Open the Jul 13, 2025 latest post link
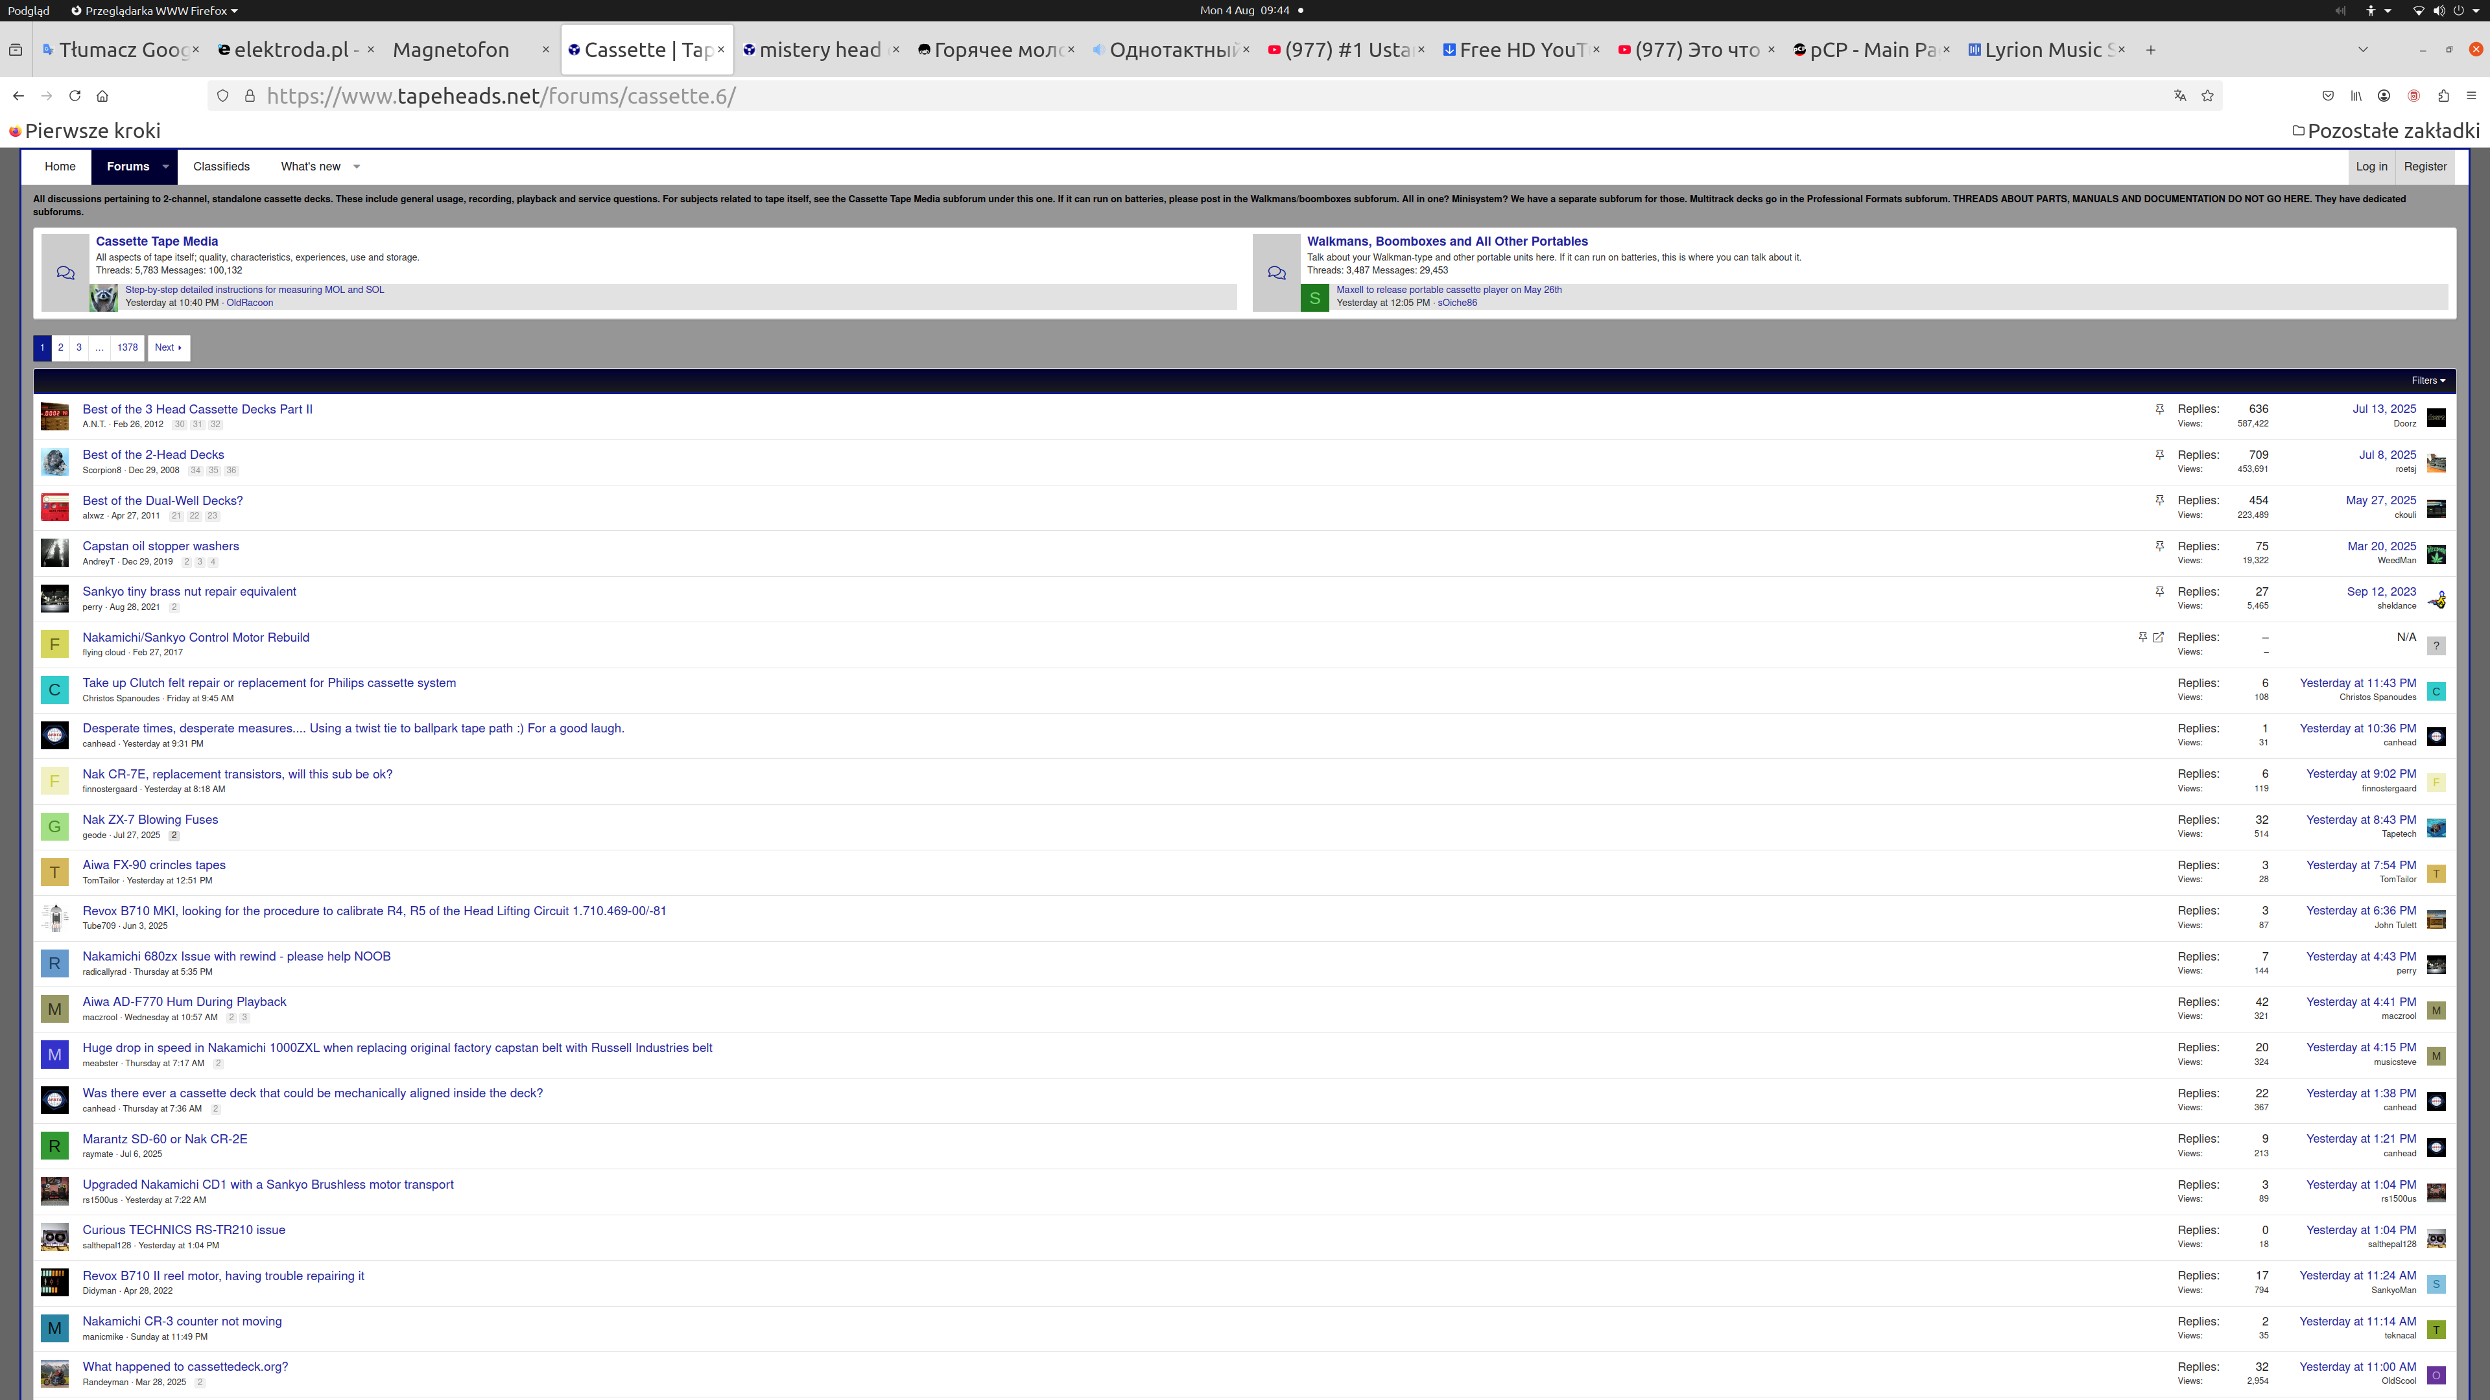2490x1400 pixels. click(x=2384, y=410)
